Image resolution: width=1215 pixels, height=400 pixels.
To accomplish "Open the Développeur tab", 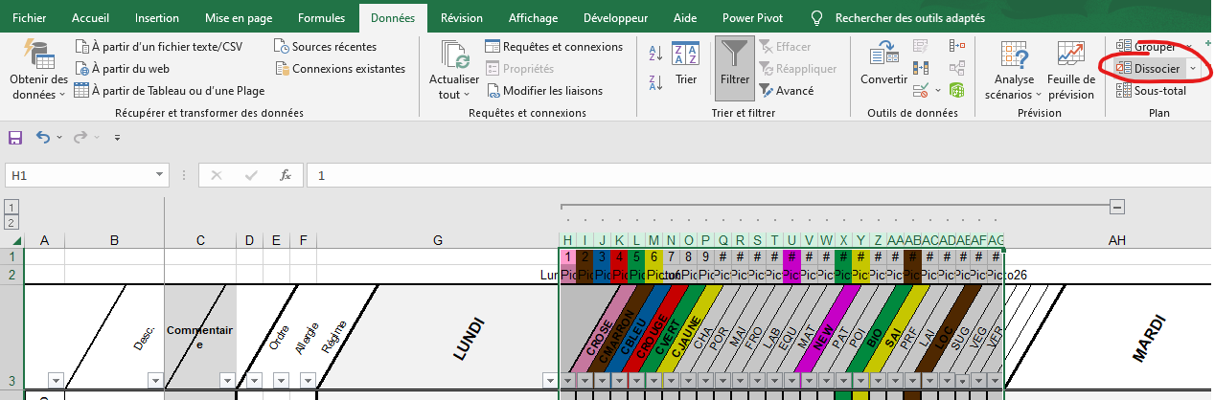I will 616,17.
